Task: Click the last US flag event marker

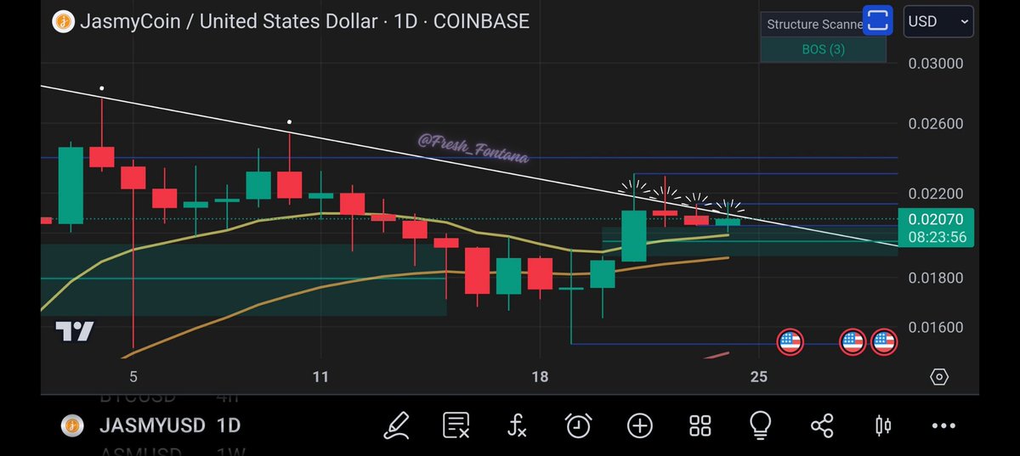Action: tap(884, 342)
